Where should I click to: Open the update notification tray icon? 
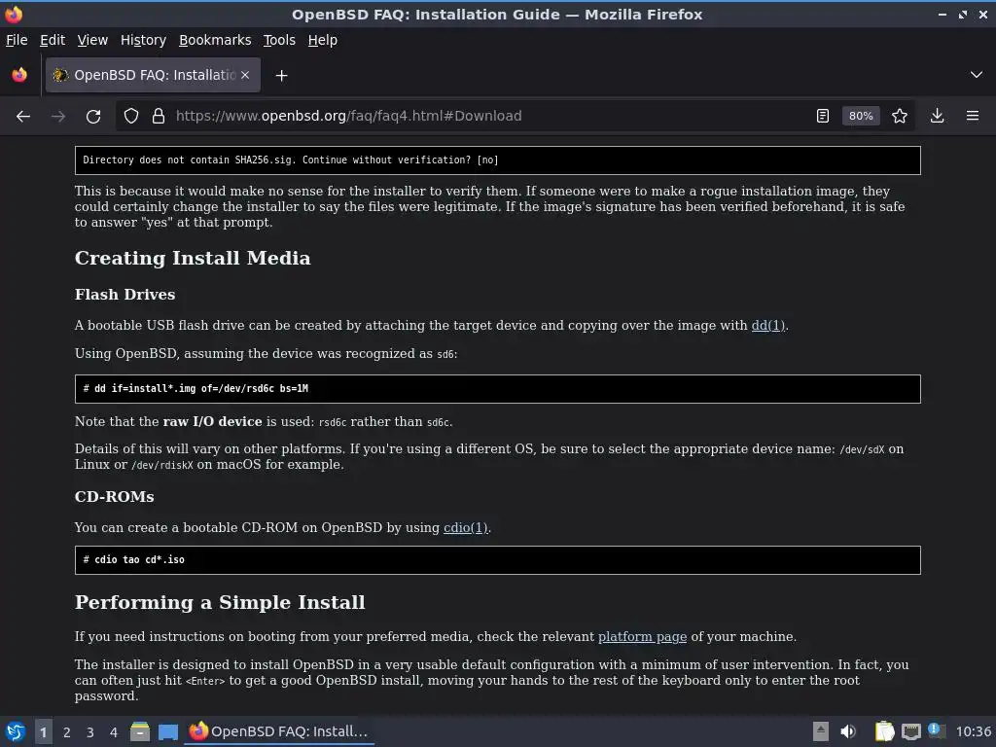point(937,730)
